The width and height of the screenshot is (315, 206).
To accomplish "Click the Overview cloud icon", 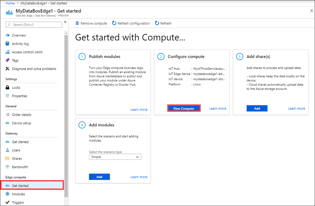I will (8, 35).
